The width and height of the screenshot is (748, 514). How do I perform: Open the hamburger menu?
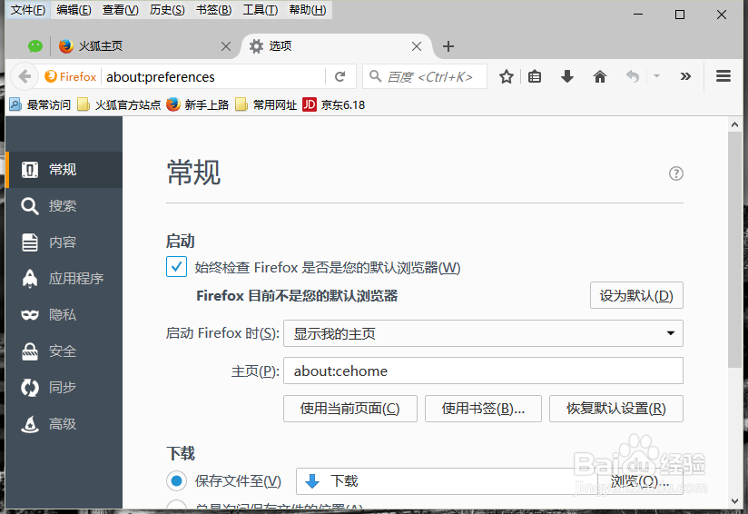coord(723,76)
